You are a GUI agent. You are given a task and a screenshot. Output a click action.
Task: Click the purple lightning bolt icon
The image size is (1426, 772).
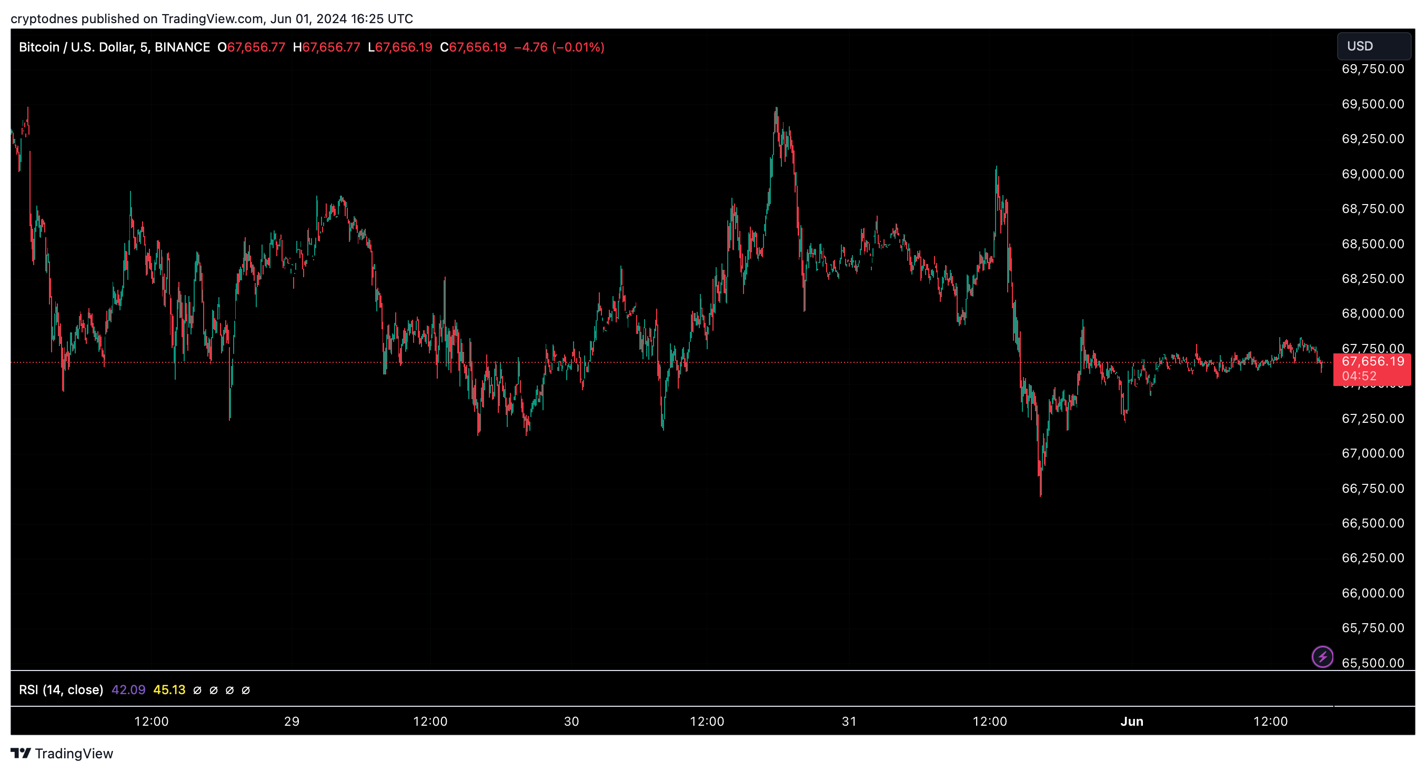(x=1322, y=657)
